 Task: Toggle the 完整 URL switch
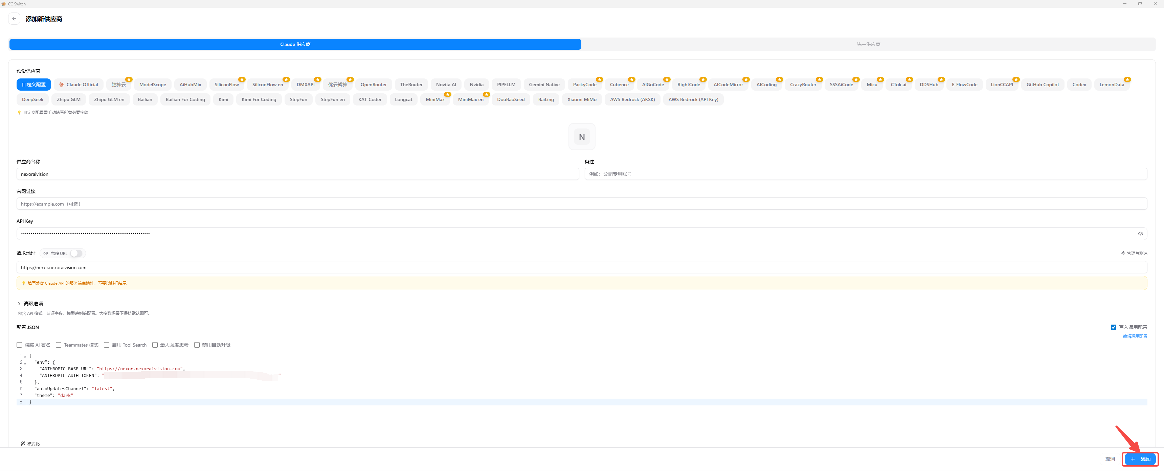coord(76,253)
